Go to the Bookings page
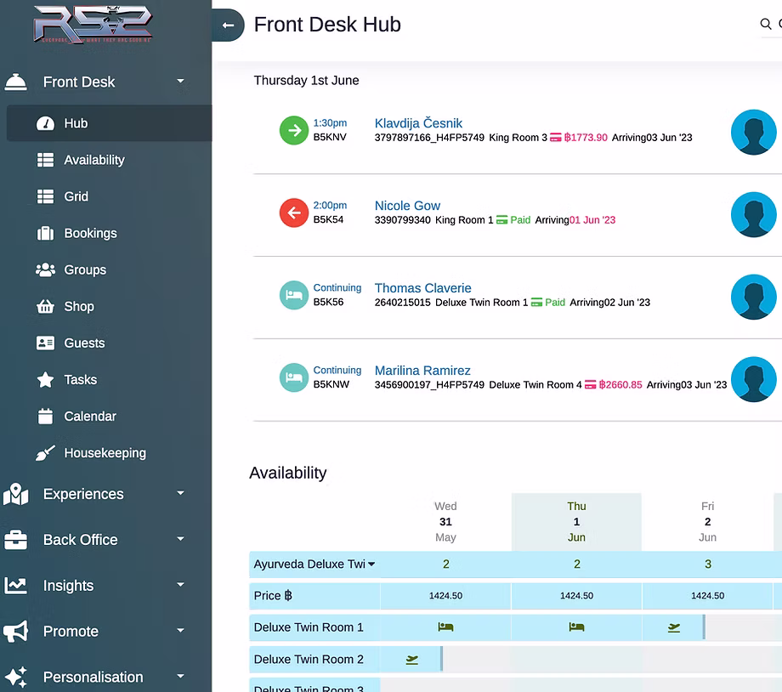Image resolution: width=782 pixels, height=692 pixels. 90,233
